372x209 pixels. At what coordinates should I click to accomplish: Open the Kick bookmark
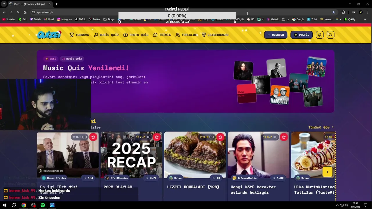[x=22, y=19]
